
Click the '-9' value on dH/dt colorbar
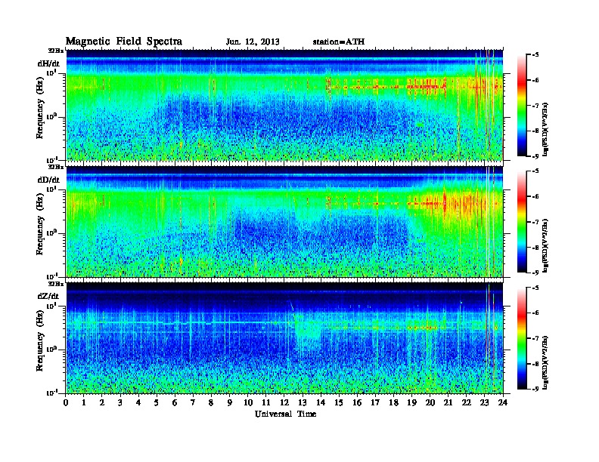pyautogui.click(x=535, y=156)
